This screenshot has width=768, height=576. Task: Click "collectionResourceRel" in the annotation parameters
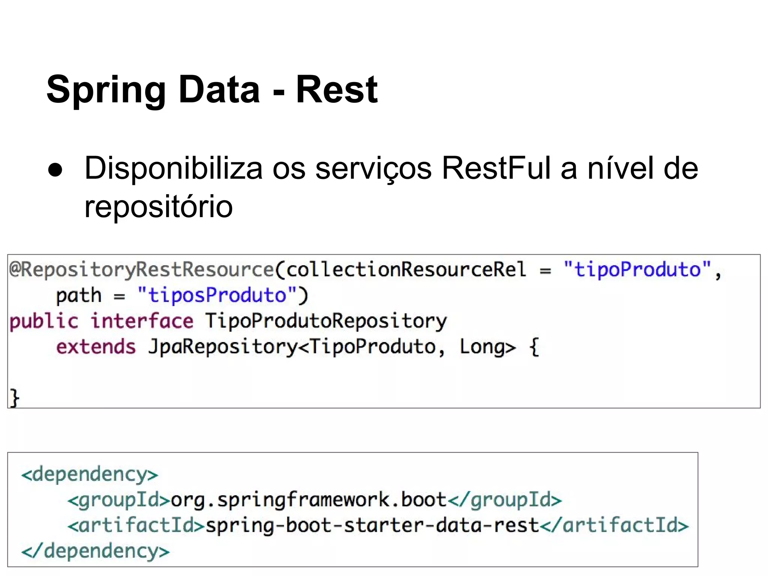click(406, 269)
